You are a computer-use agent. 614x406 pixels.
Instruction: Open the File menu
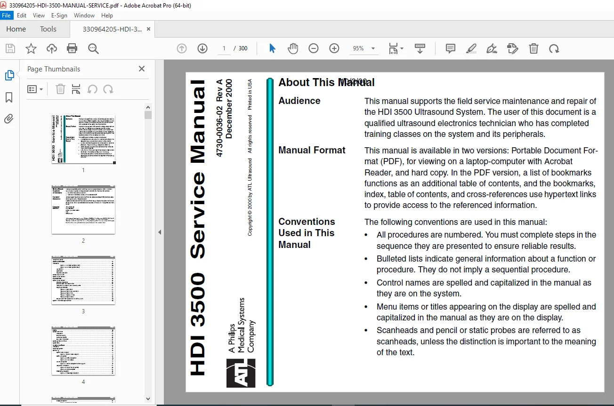7,16
